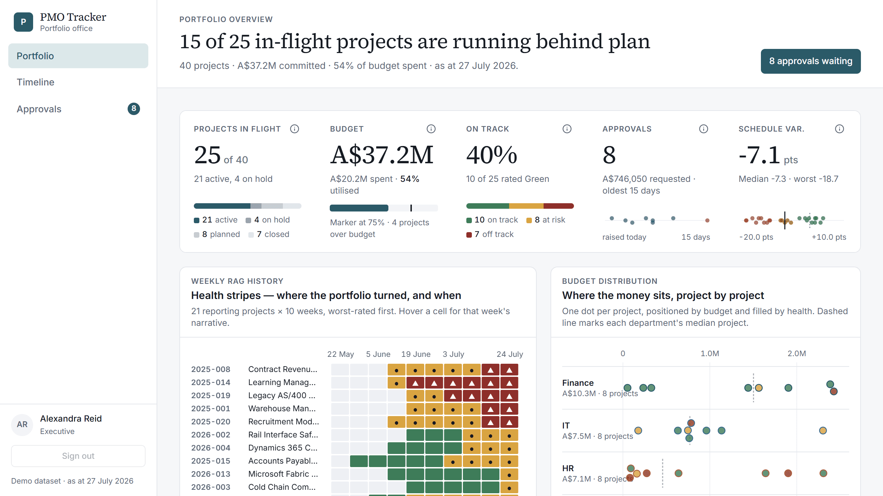Select project row 2025-019 Legacy AS/400

(355, 396)
